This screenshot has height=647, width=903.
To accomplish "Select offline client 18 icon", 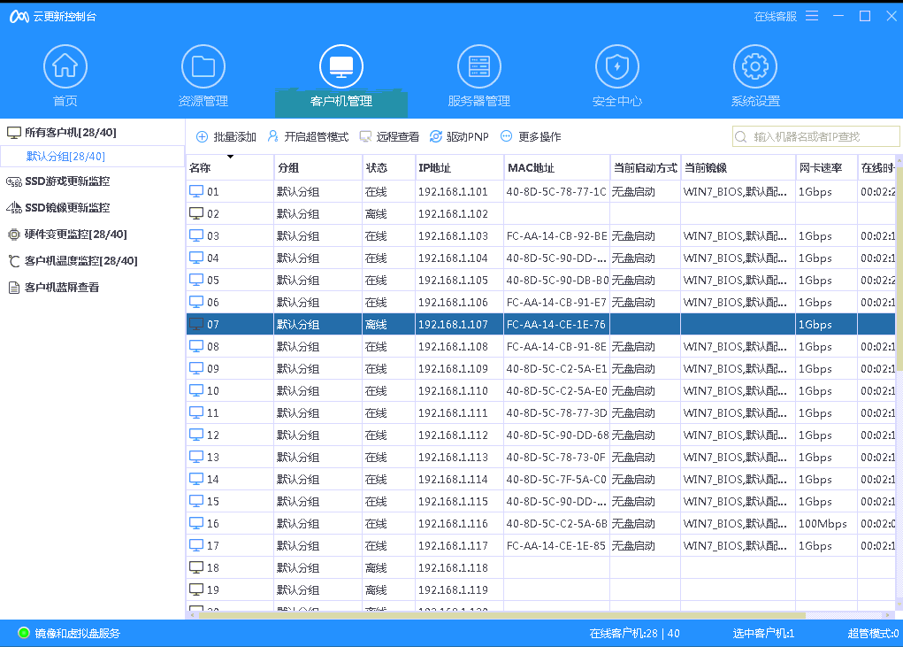I will coord(196,567).
